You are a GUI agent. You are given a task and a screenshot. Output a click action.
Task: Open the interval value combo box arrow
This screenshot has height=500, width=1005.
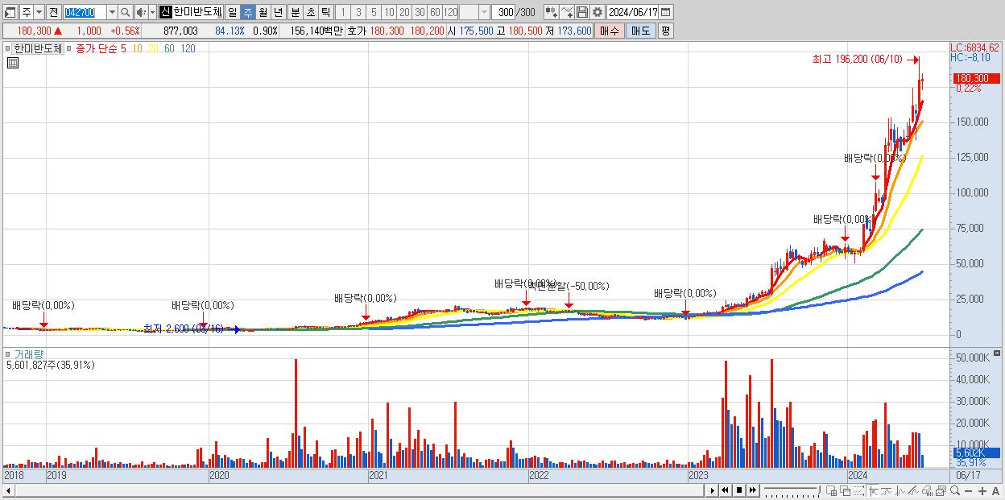click(x=484, y=12)
